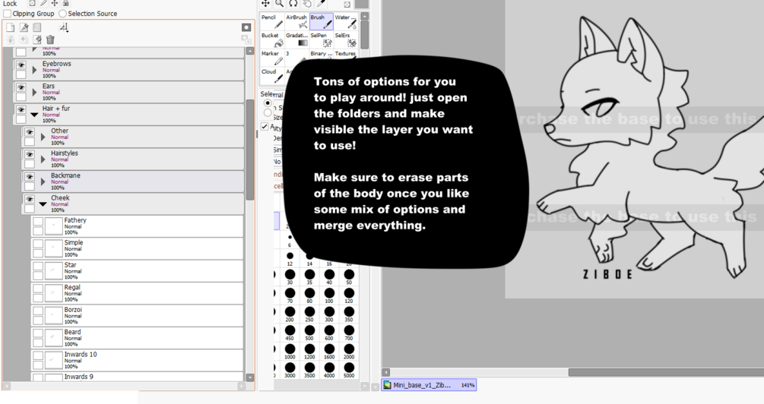The width and height of the screenshot is (764, 404).
Task: Select the Watercolor brush tool
Action: pyautogui.click(x=345, y=22)
